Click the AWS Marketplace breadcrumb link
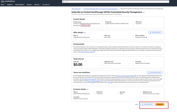This screenshot has width=177, height=112. tap(76, 9)
